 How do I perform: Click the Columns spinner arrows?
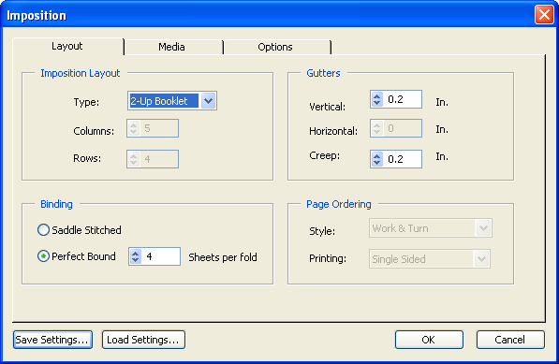pos(133,128)
